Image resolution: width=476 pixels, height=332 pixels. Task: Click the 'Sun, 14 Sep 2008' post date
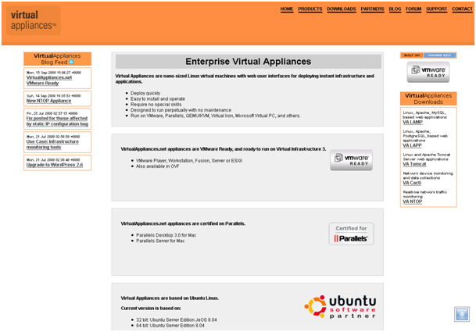pyautogui.click(x=53, y=96)
